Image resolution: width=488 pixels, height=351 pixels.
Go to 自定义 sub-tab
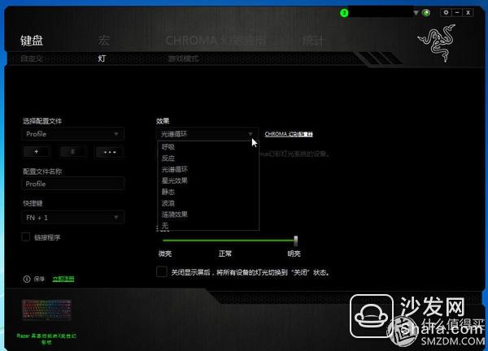[x=32, y=58]
